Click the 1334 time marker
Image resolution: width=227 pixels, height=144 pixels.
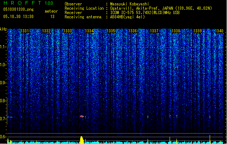(x=90, y=31)
